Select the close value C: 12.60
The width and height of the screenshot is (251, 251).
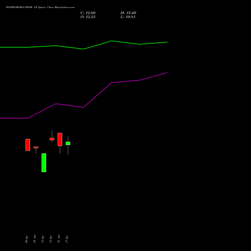point(88,13)
